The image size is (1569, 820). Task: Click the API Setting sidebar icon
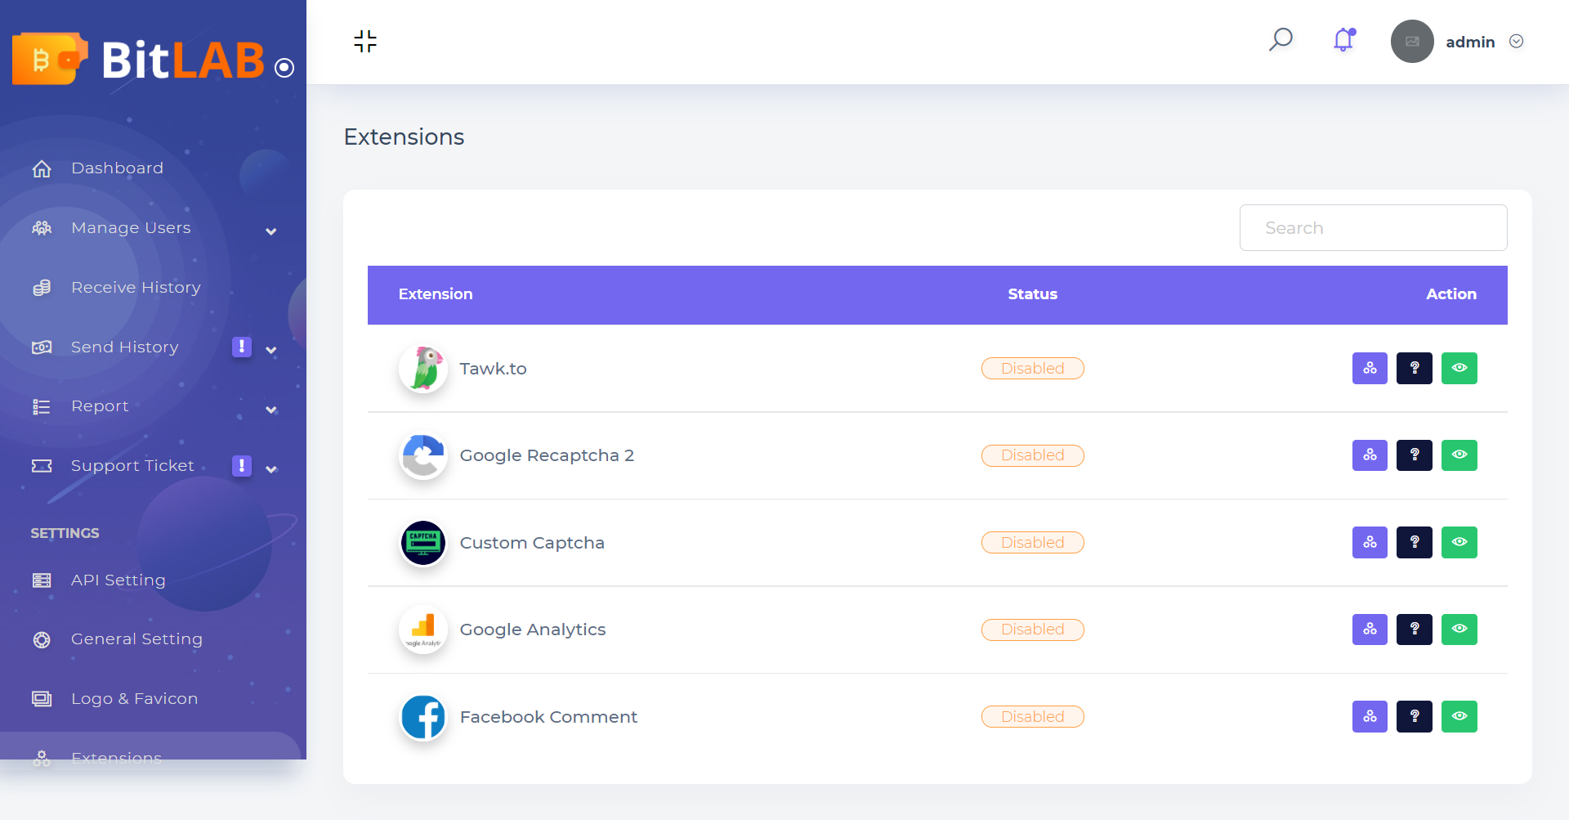tap(42, 580)
